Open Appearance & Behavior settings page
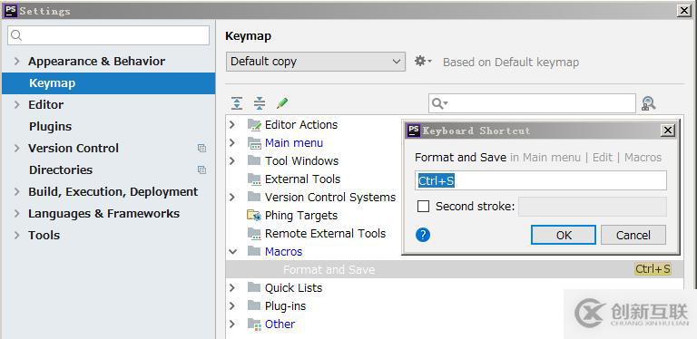 pyautogui.click(x=96, y=62)
